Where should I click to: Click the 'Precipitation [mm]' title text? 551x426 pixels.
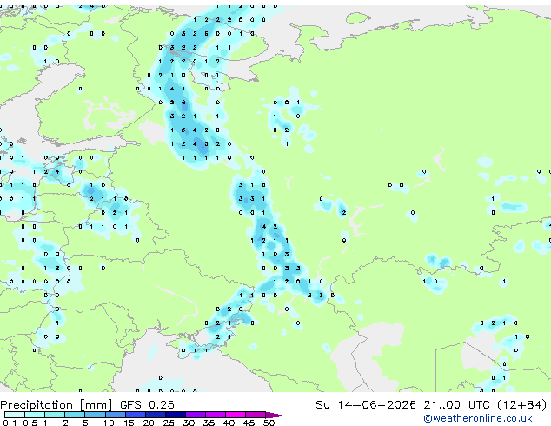pyautogui.click(x=56, y=405)
